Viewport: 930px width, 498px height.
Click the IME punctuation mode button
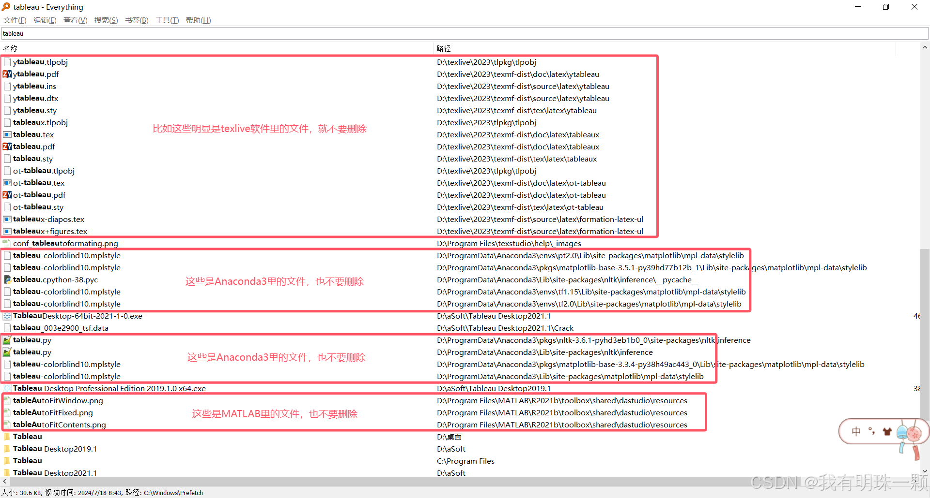click(872, 431)
